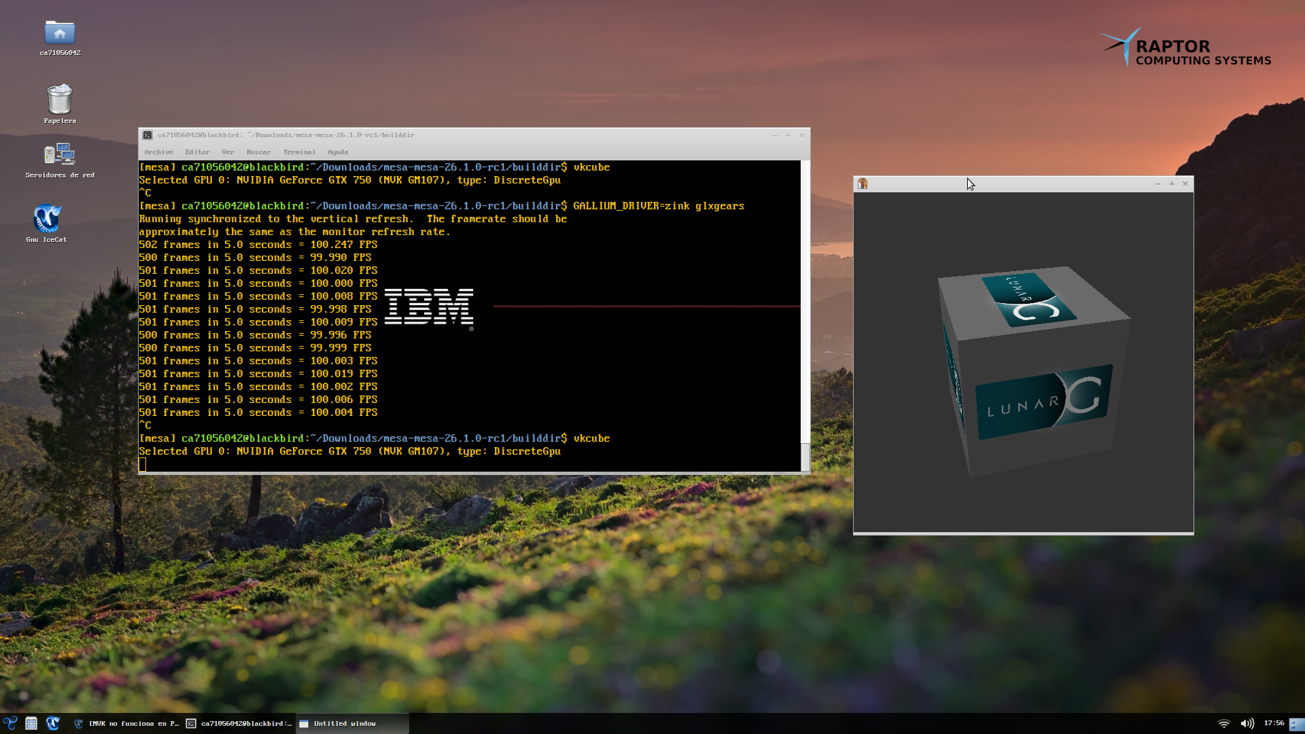The width and height of the screenshot is (1305, 734).
Task: Click the IceCat launcher in taskbar
Action: point(52,723)
